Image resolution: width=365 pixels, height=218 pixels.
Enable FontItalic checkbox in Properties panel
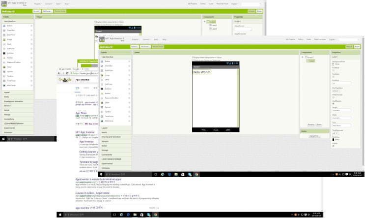[x=334, y=76]
